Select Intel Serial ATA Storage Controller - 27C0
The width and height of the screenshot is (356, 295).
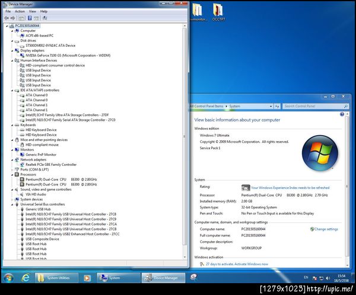(71, 120)
